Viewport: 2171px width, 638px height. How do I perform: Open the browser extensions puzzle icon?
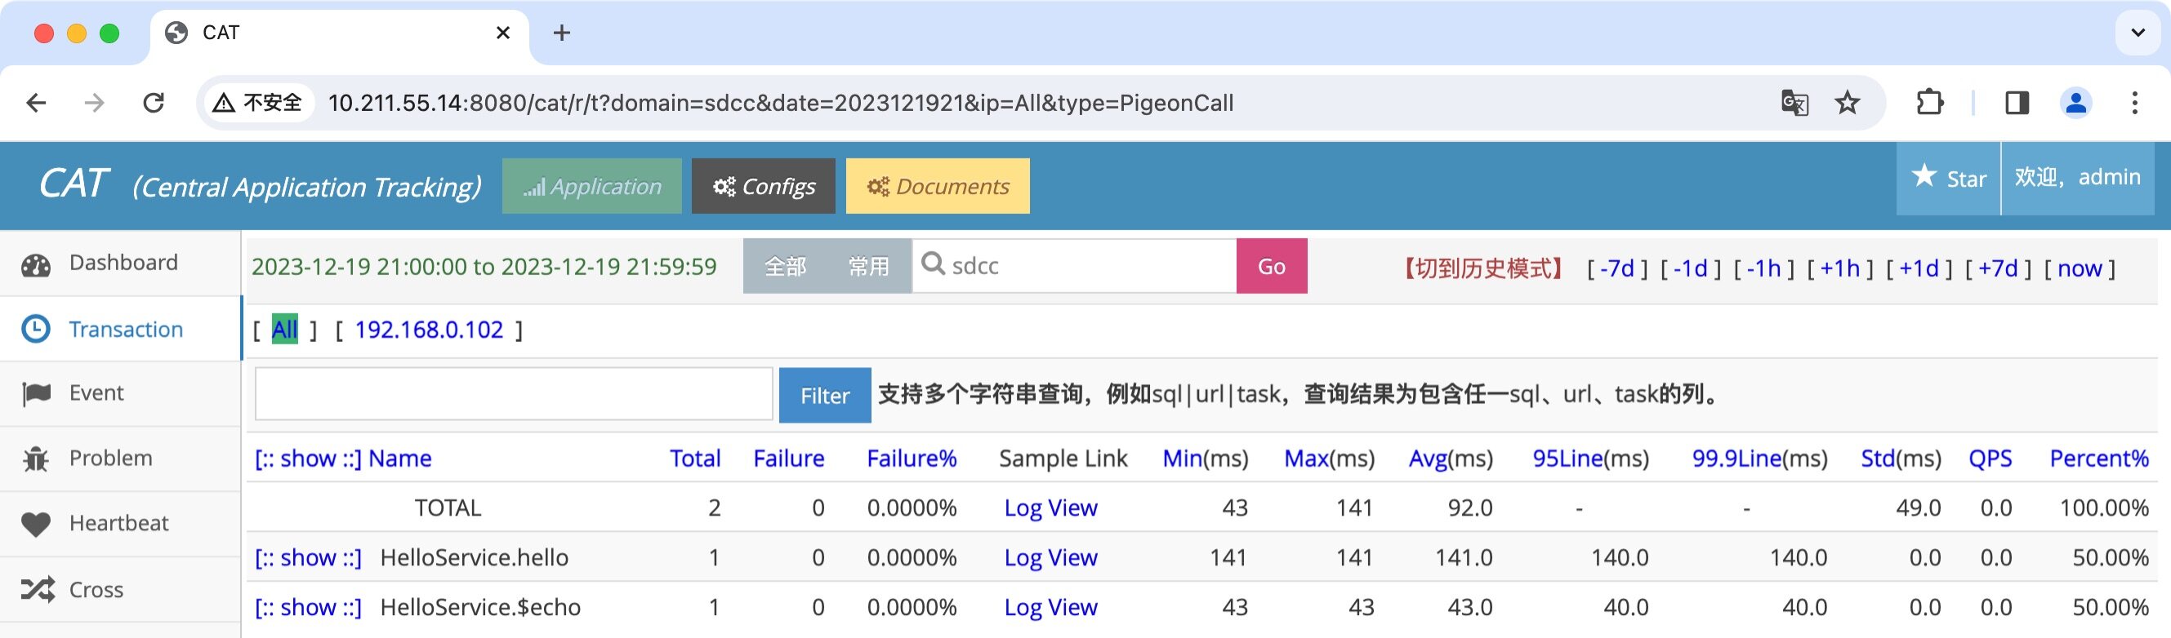pos(1929,103)
